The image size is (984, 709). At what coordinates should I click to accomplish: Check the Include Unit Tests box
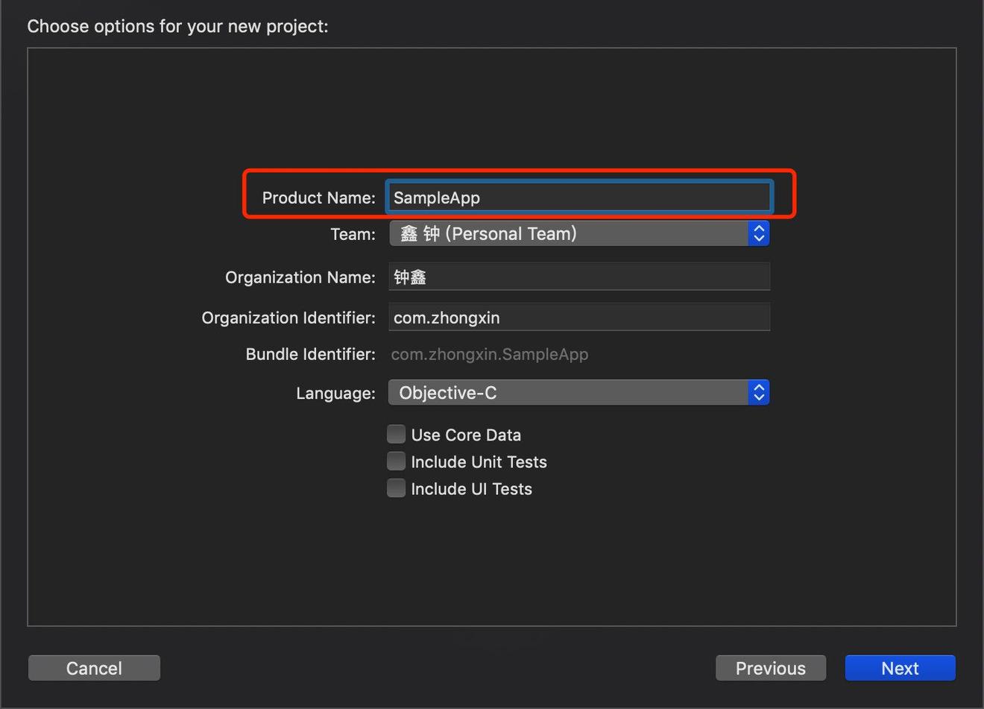coord(397,461)
